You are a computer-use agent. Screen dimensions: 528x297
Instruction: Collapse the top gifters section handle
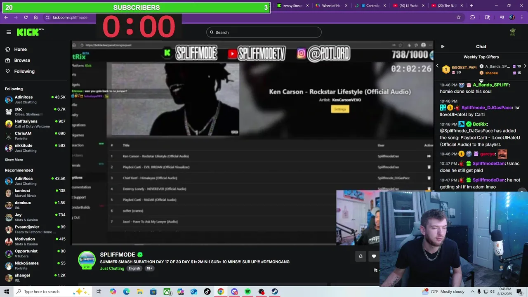(481, 80)
